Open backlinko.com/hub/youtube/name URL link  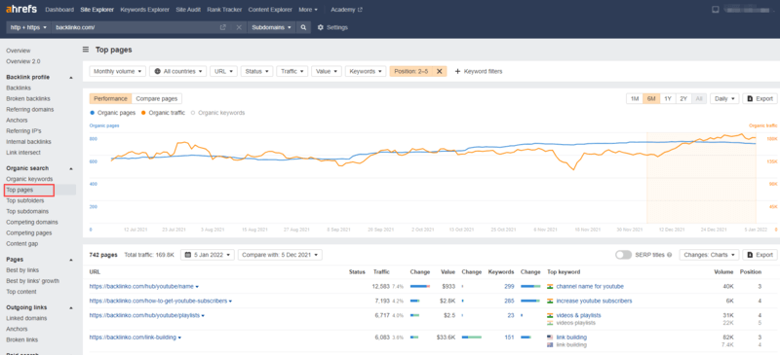coord(141,287)
